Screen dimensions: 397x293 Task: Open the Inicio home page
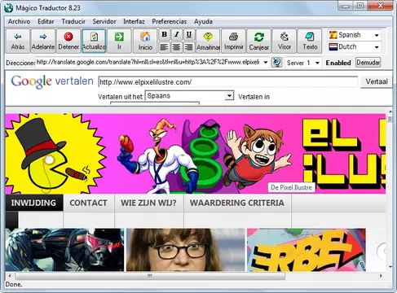(145, 41)
